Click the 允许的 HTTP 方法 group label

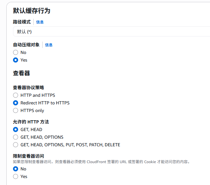tap(31, 122)
